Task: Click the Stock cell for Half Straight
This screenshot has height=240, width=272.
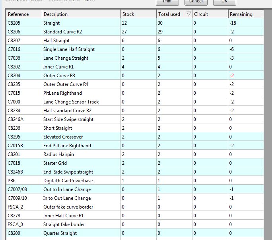Action: click(x=138, y=41)
